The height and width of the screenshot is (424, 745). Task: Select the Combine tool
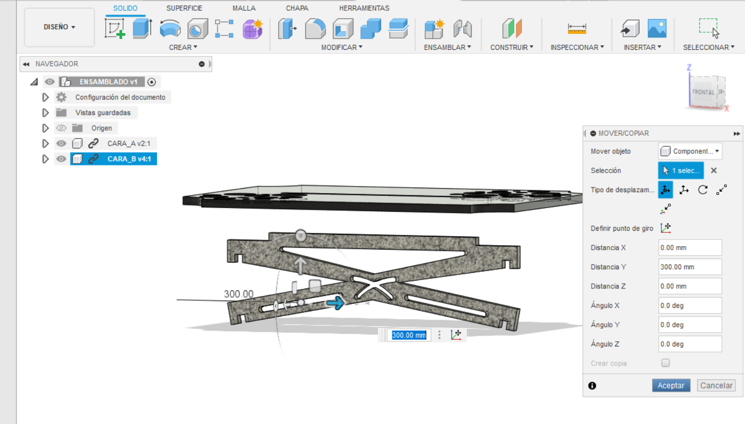coord(371,29)
